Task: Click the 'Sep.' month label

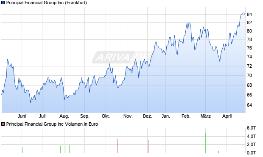Action: point(85,116)
